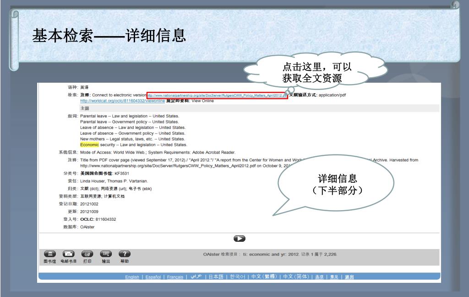Viewport: 469px width, 297px height.
Task: Click author text Linda Houser, Thomas P. Vartanian
Action: pos(114,181)
